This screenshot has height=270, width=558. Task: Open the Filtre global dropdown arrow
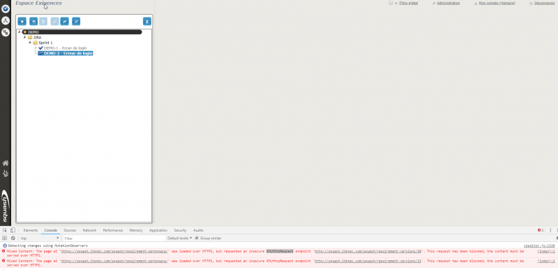[396, 3]
